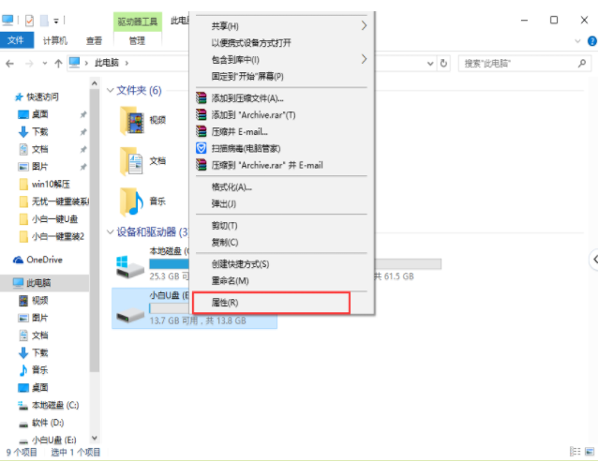
Task: Click WinRAR icon for 添加到 "Archive.rar"(T)
Action: 201,114
